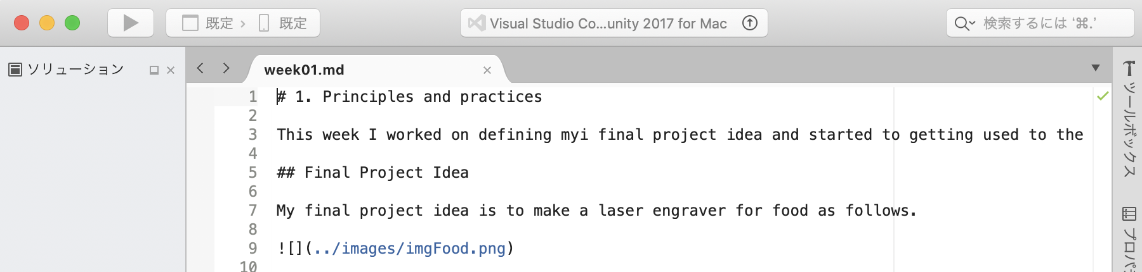Click the Run play button

(x=131, y=23)
